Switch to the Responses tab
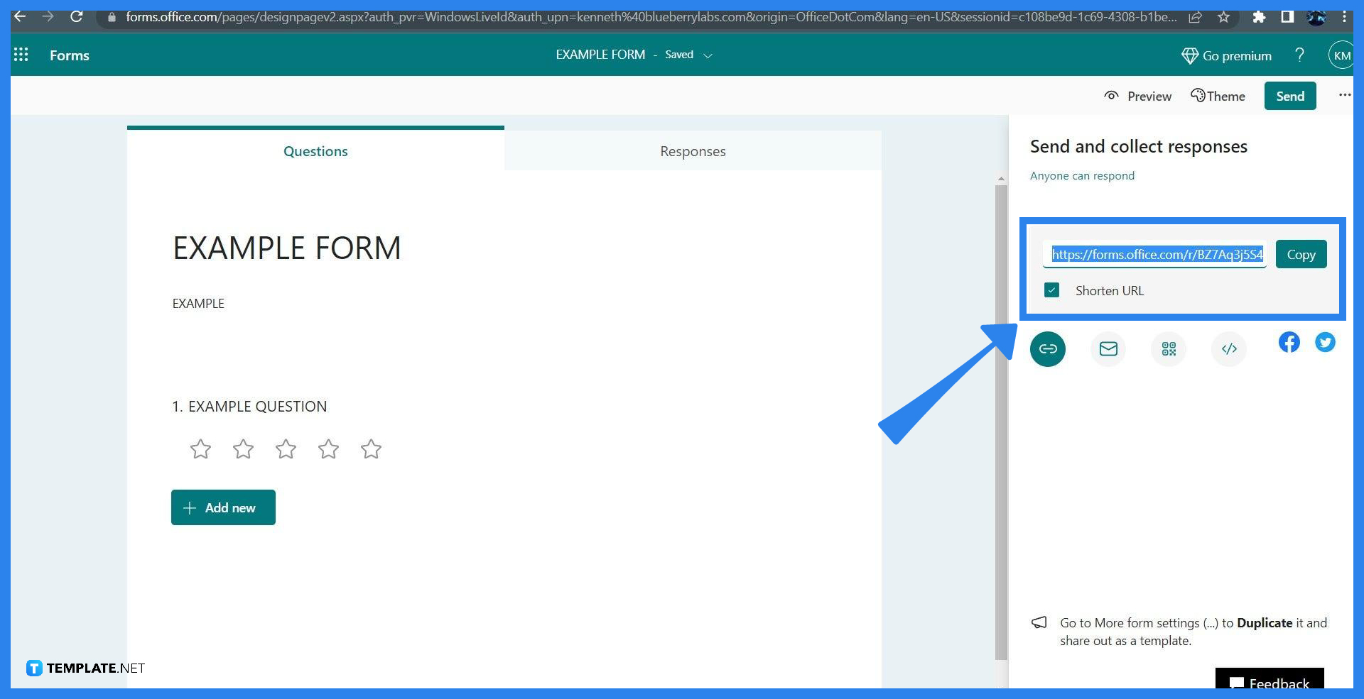The height and width of the screenshot is (699, 1364). (692, 151)
